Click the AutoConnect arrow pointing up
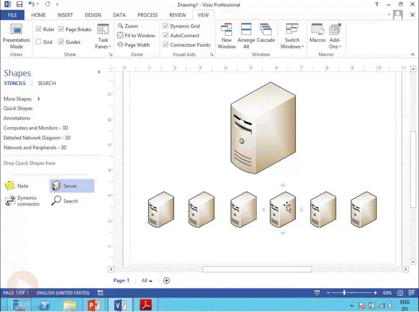Screen dimensions: 419x312 (x=283, y=185)
